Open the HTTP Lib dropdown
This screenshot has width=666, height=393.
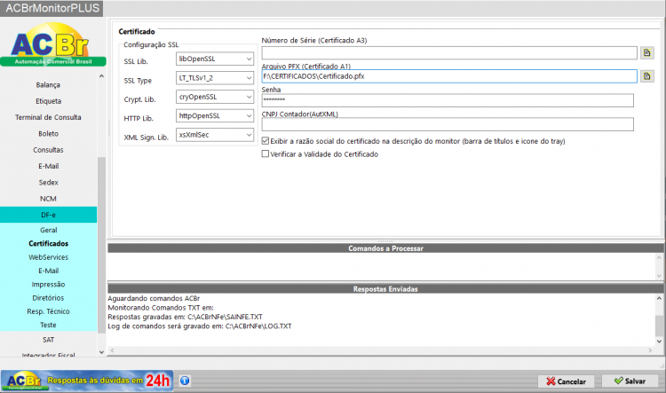pos(215,116)
